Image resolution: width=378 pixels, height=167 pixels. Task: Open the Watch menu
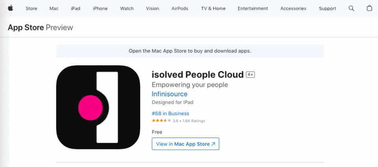point(127,8)
